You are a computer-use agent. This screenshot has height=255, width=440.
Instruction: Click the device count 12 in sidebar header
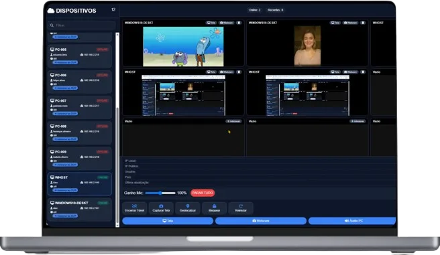tap(113, 9)
